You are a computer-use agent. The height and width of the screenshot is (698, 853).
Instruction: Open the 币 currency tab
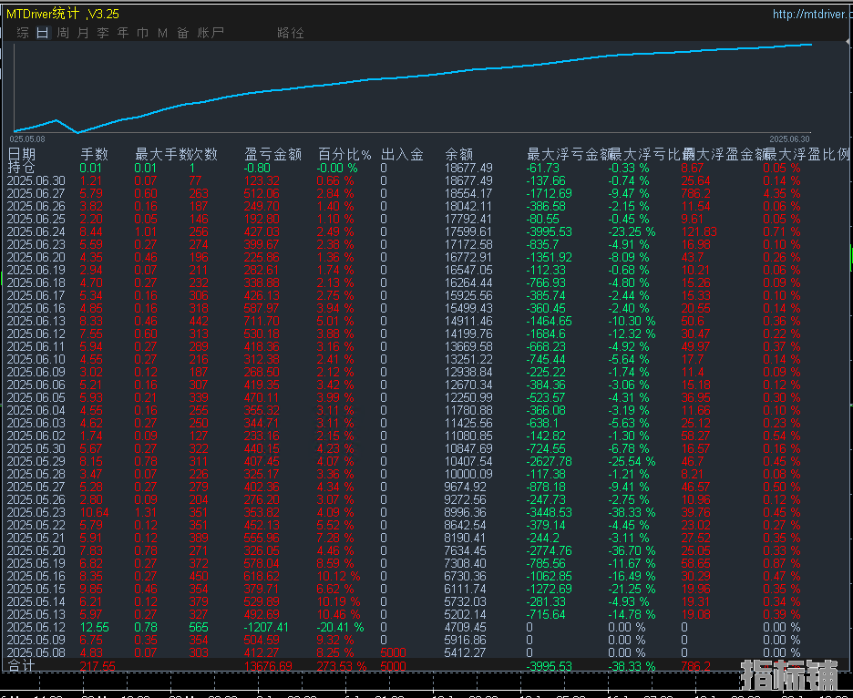click(142, 33)
